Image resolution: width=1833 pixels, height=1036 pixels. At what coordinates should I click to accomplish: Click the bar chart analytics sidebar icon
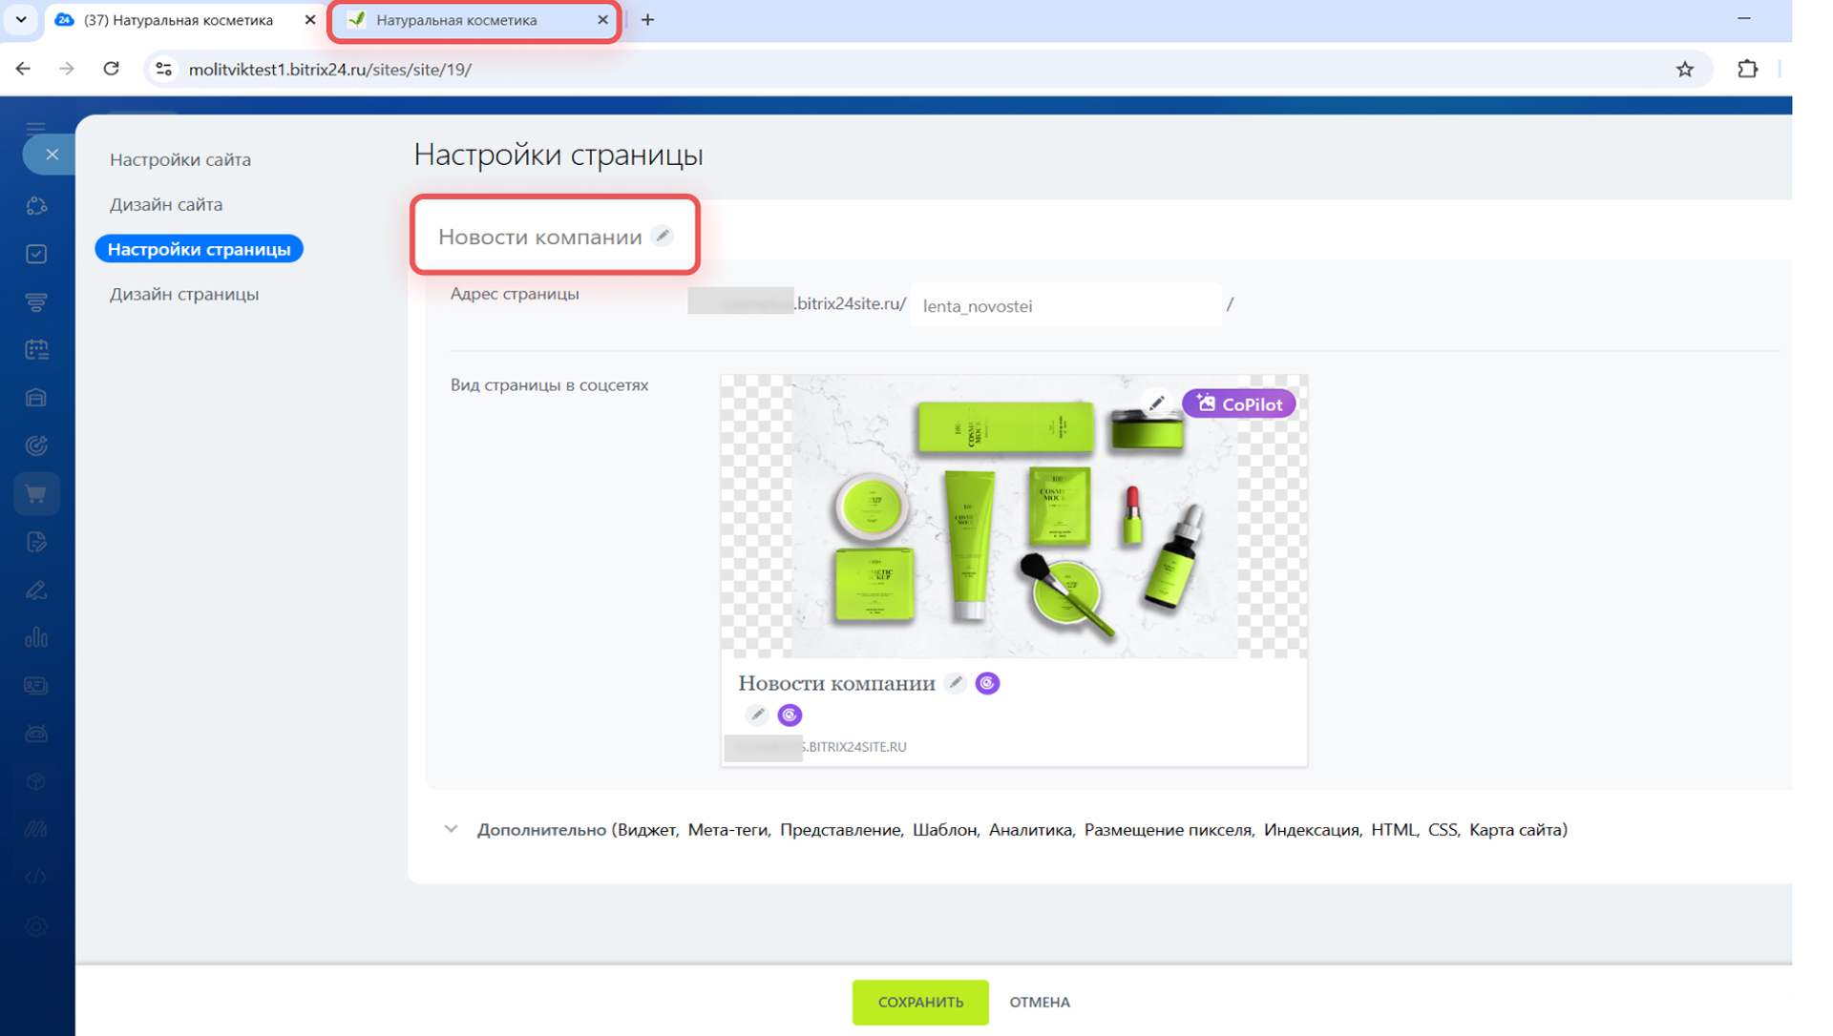[36, 637]
